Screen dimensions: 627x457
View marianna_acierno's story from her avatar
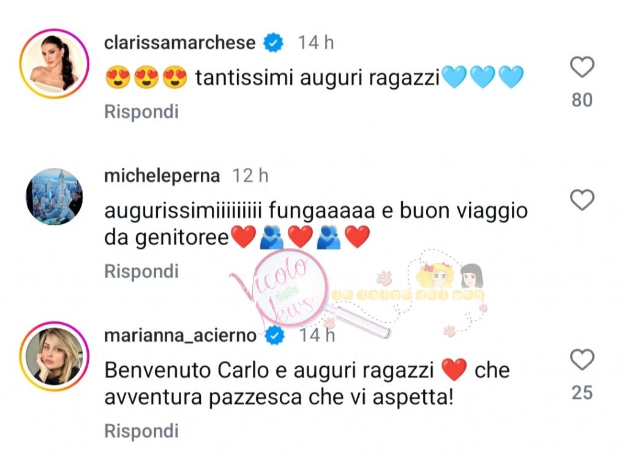tap(54, 356)
